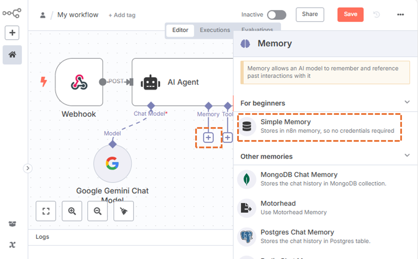Select the Webhook node
Viewport: 418px width, 259px height.
tap(79, 82)
